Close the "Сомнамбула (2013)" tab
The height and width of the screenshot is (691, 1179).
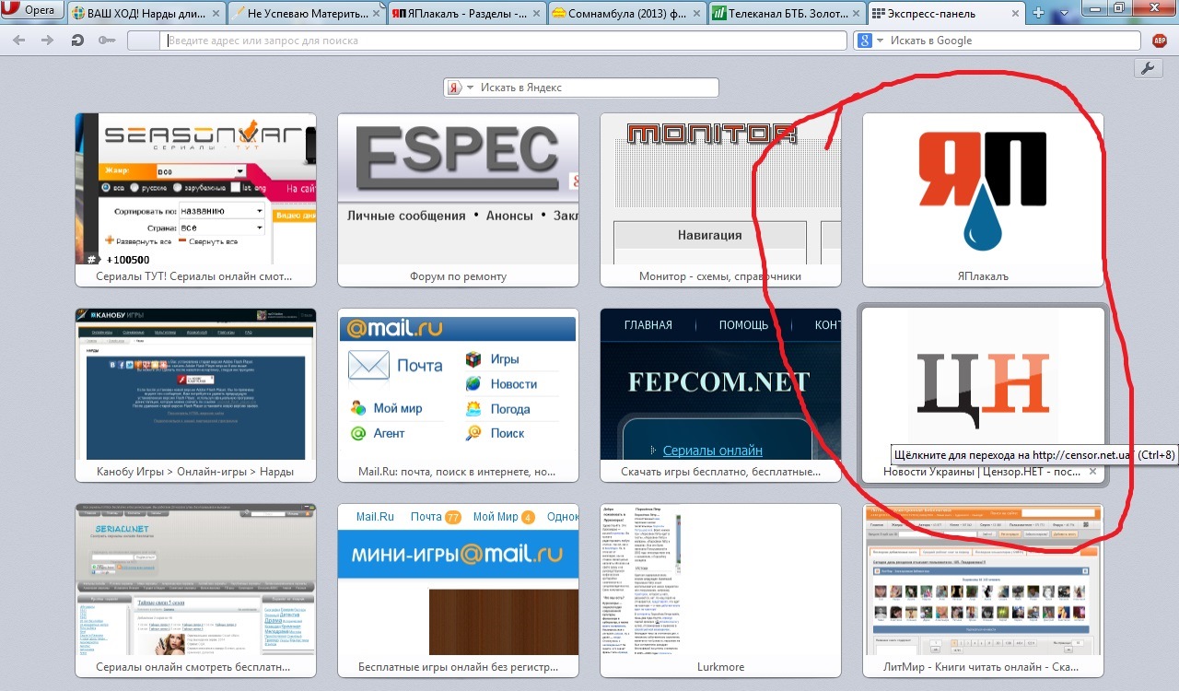click(x=695, y=14)
